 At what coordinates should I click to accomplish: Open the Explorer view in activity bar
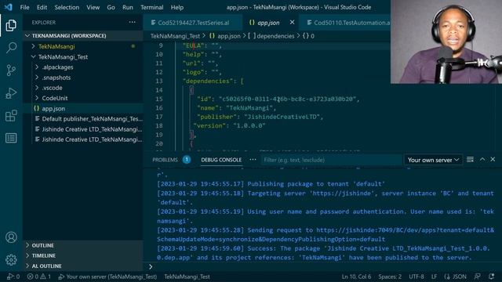pyautogui.click(x=11, y=25)
